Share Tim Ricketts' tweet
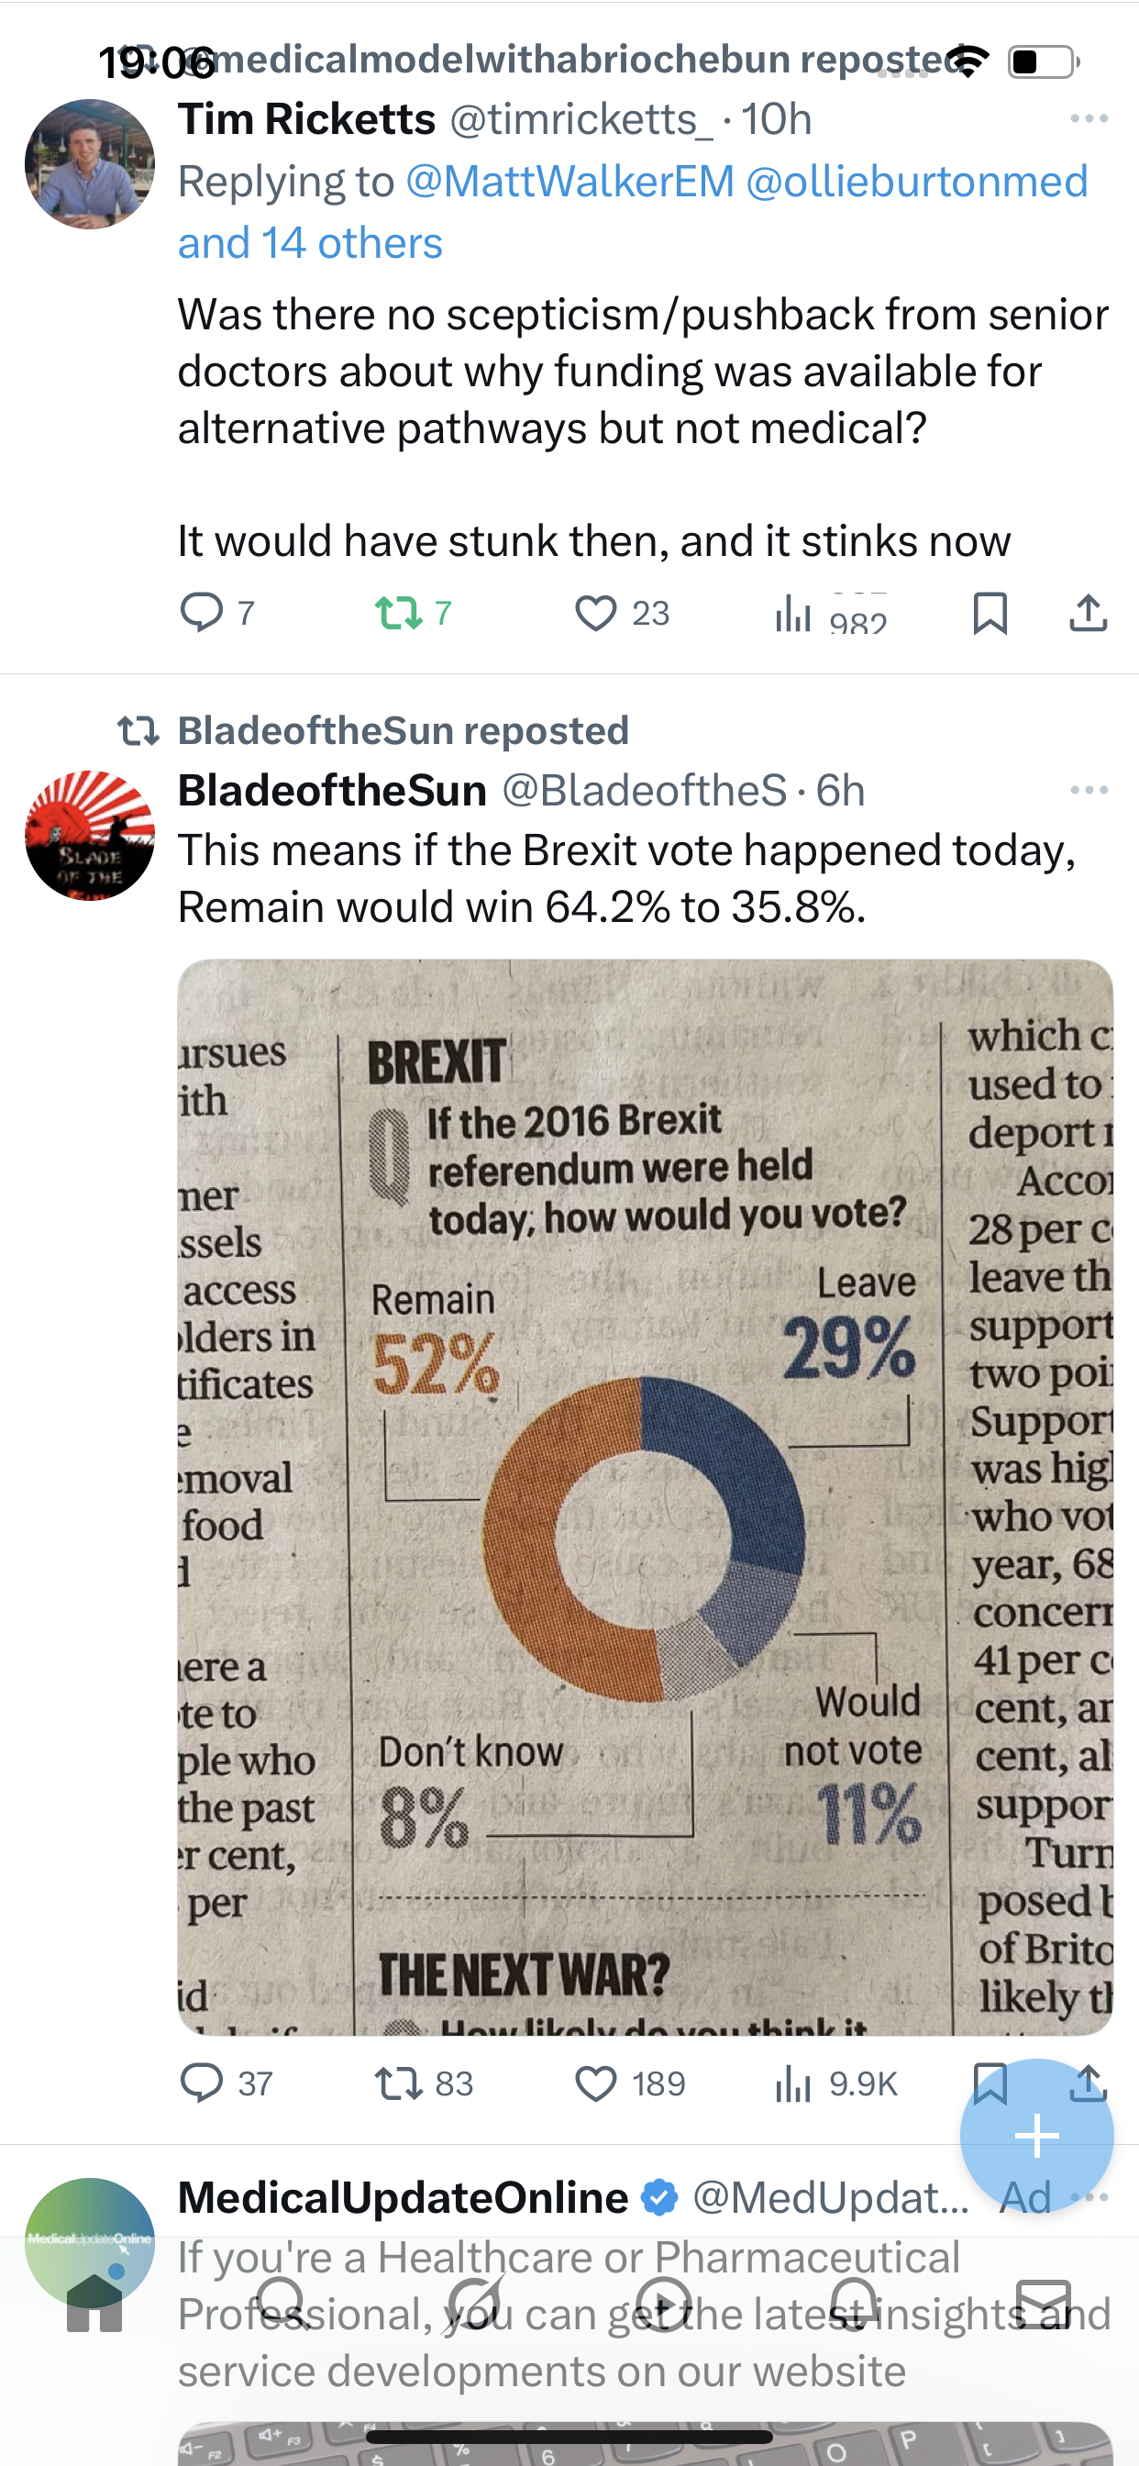Image resolution: width=1139 pixels, height=2466 pixels. [x=1088, y=613]
